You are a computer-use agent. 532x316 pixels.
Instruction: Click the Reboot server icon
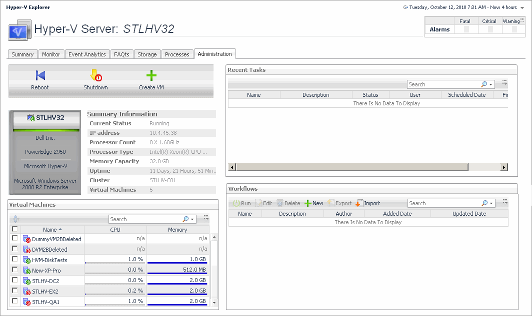click(x=40, y=76)
